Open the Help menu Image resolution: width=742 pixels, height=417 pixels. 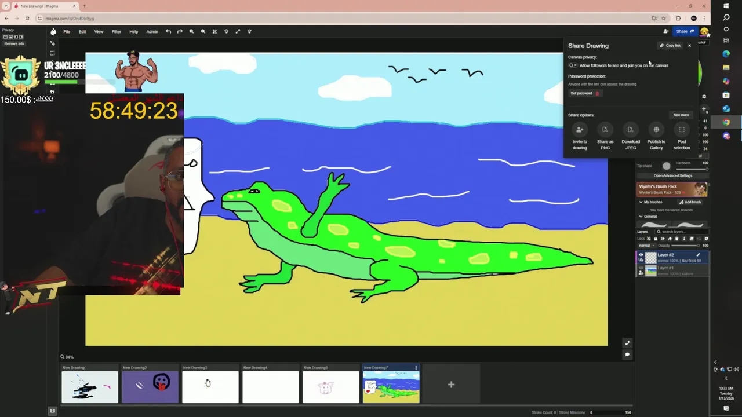[133, 32]
